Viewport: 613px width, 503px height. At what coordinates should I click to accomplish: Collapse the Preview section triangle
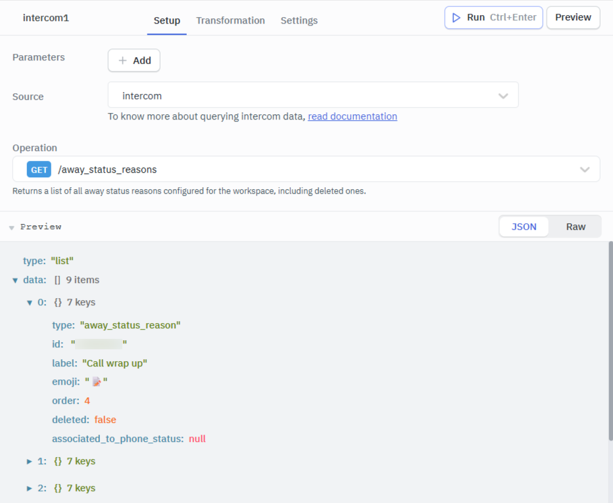click(12, 227)
